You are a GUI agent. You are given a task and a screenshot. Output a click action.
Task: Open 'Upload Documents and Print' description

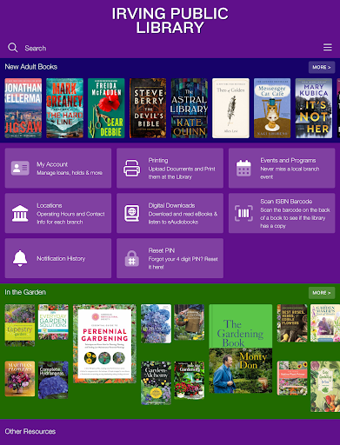(182, 173)
